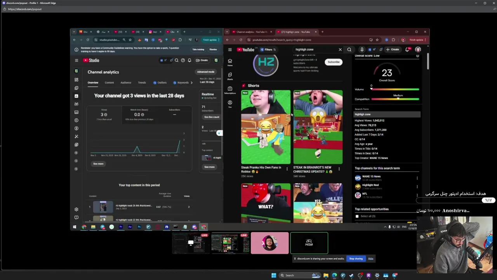Click Hide on the screen sharing bar
Viewport: 497px width, 280px height.
click(x=371, y=259)
